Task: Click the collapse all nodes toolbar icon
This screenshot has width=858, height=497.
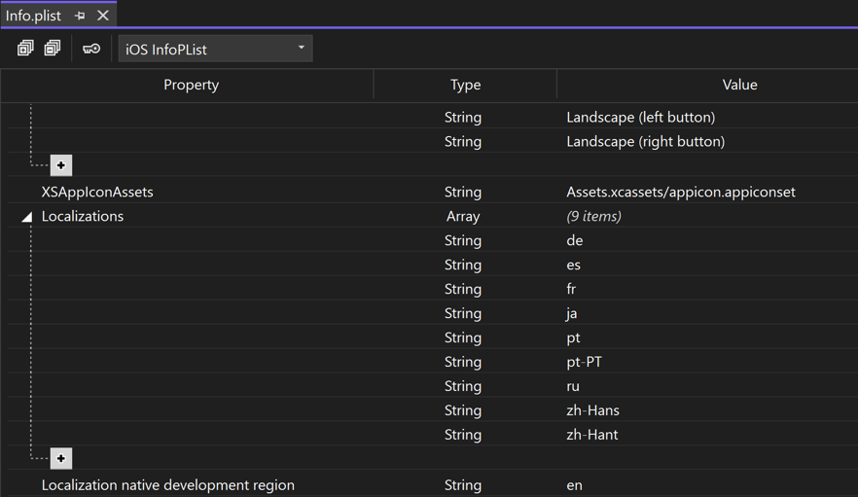Action: coord(52,49)
